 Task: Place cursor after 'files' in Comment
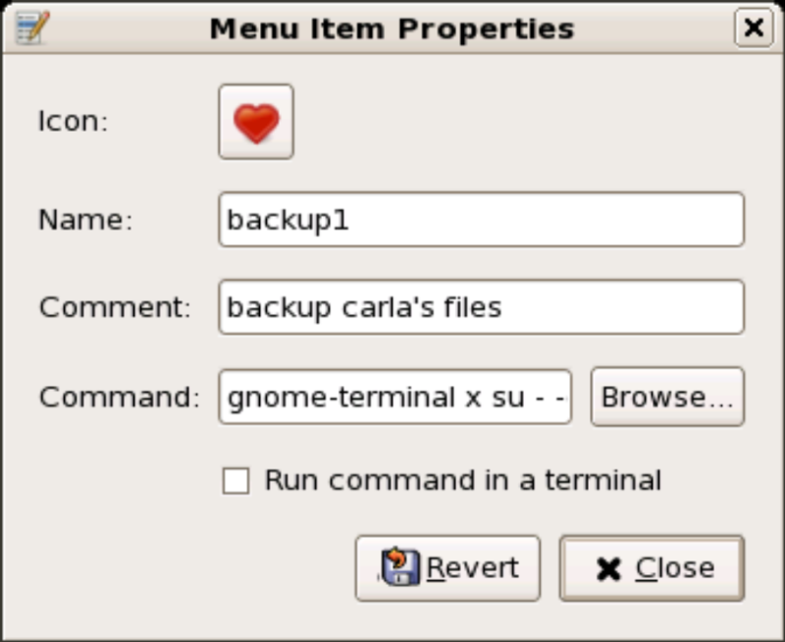[502, 307]
